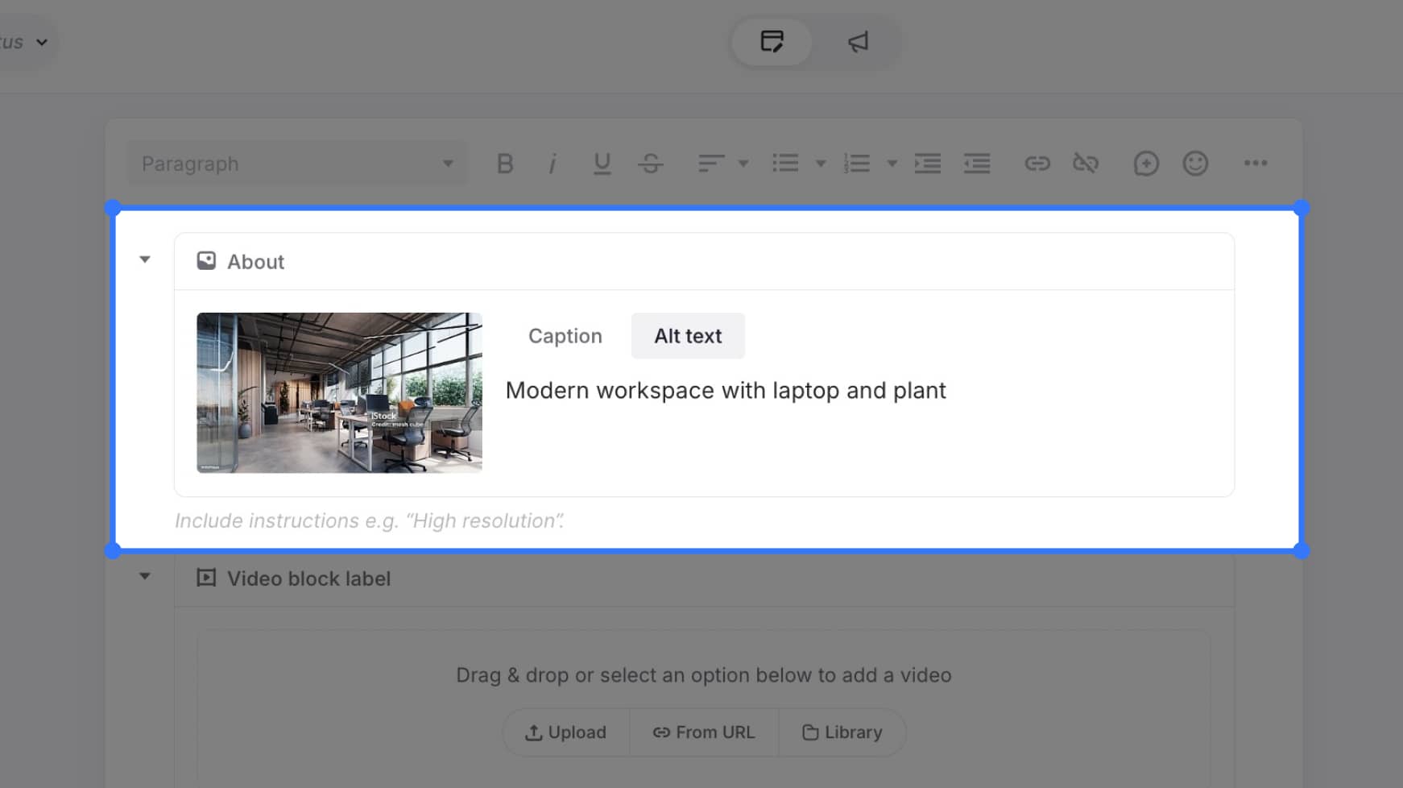
Task: Collapse the About image block
Action: 145,259
